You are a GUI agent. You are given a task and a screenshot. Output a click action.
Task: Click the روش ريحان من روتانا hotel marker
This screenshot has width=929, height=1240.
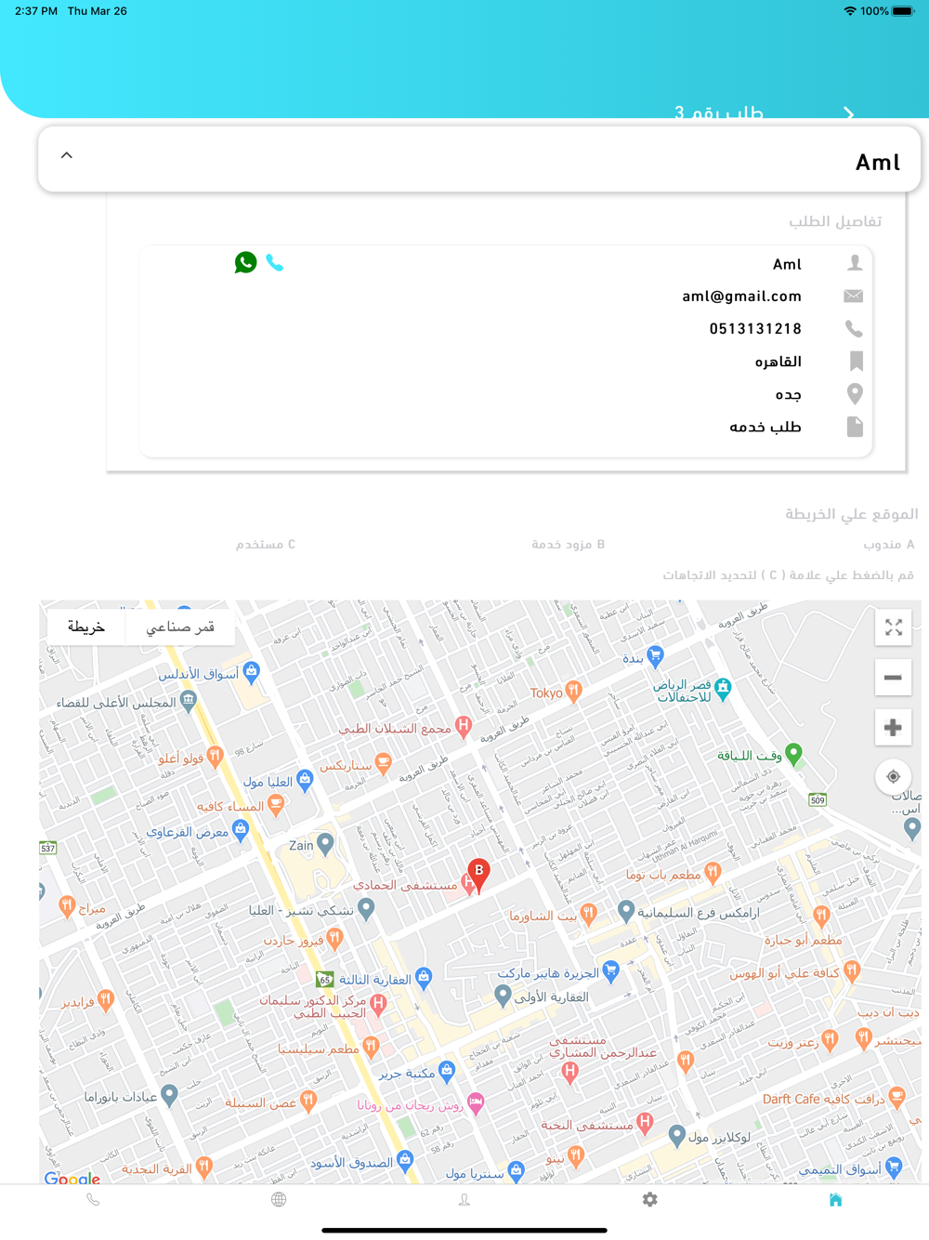(x=476, y=1103)
